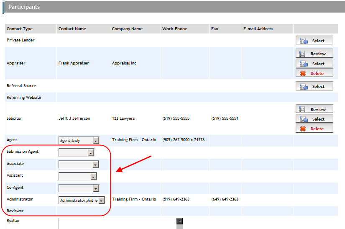The width and height of the screenshot is (345, 229).
Task: Click Training Firm - Ontario in Administrator row
Action: pyautogui.click(x=134, y=199)
